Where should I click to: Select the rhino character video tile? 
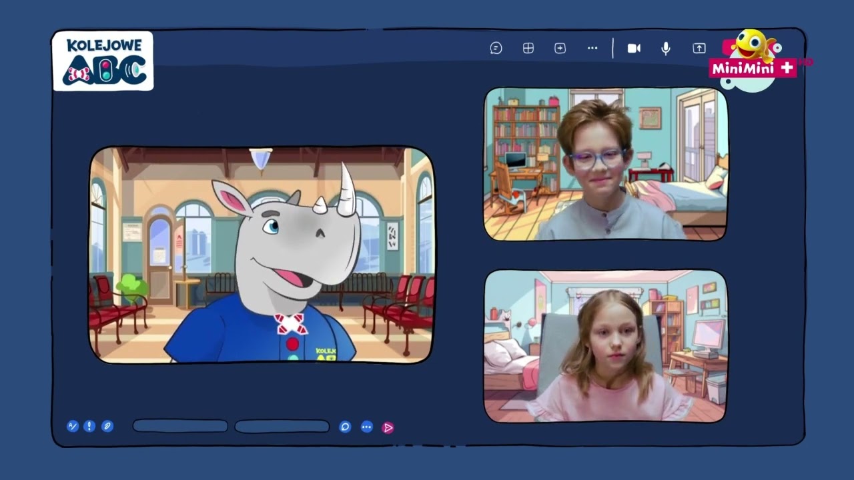(x=262, y=255)
